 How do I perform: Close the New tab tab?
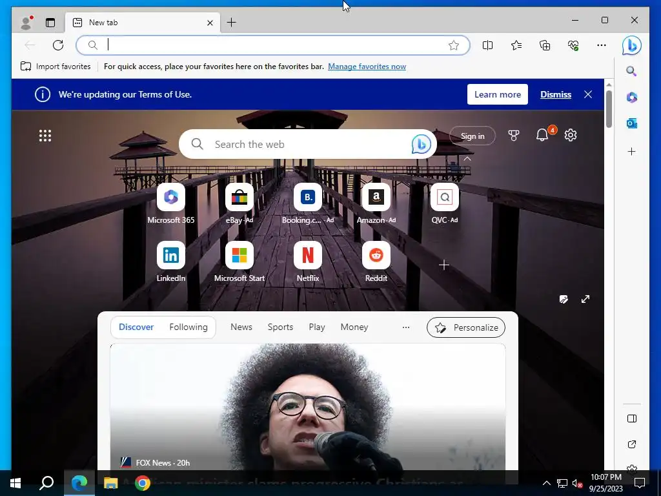(x=210, y=23)
